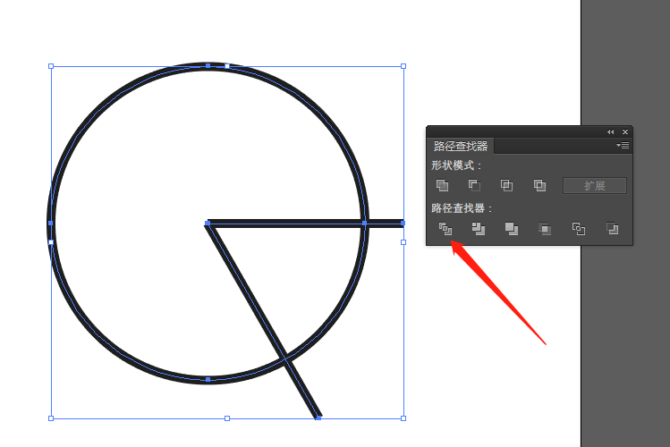Click the Divide pathfinder icon
The height and width of the screenshot is (447, 670).
click(x=445, y=229)
